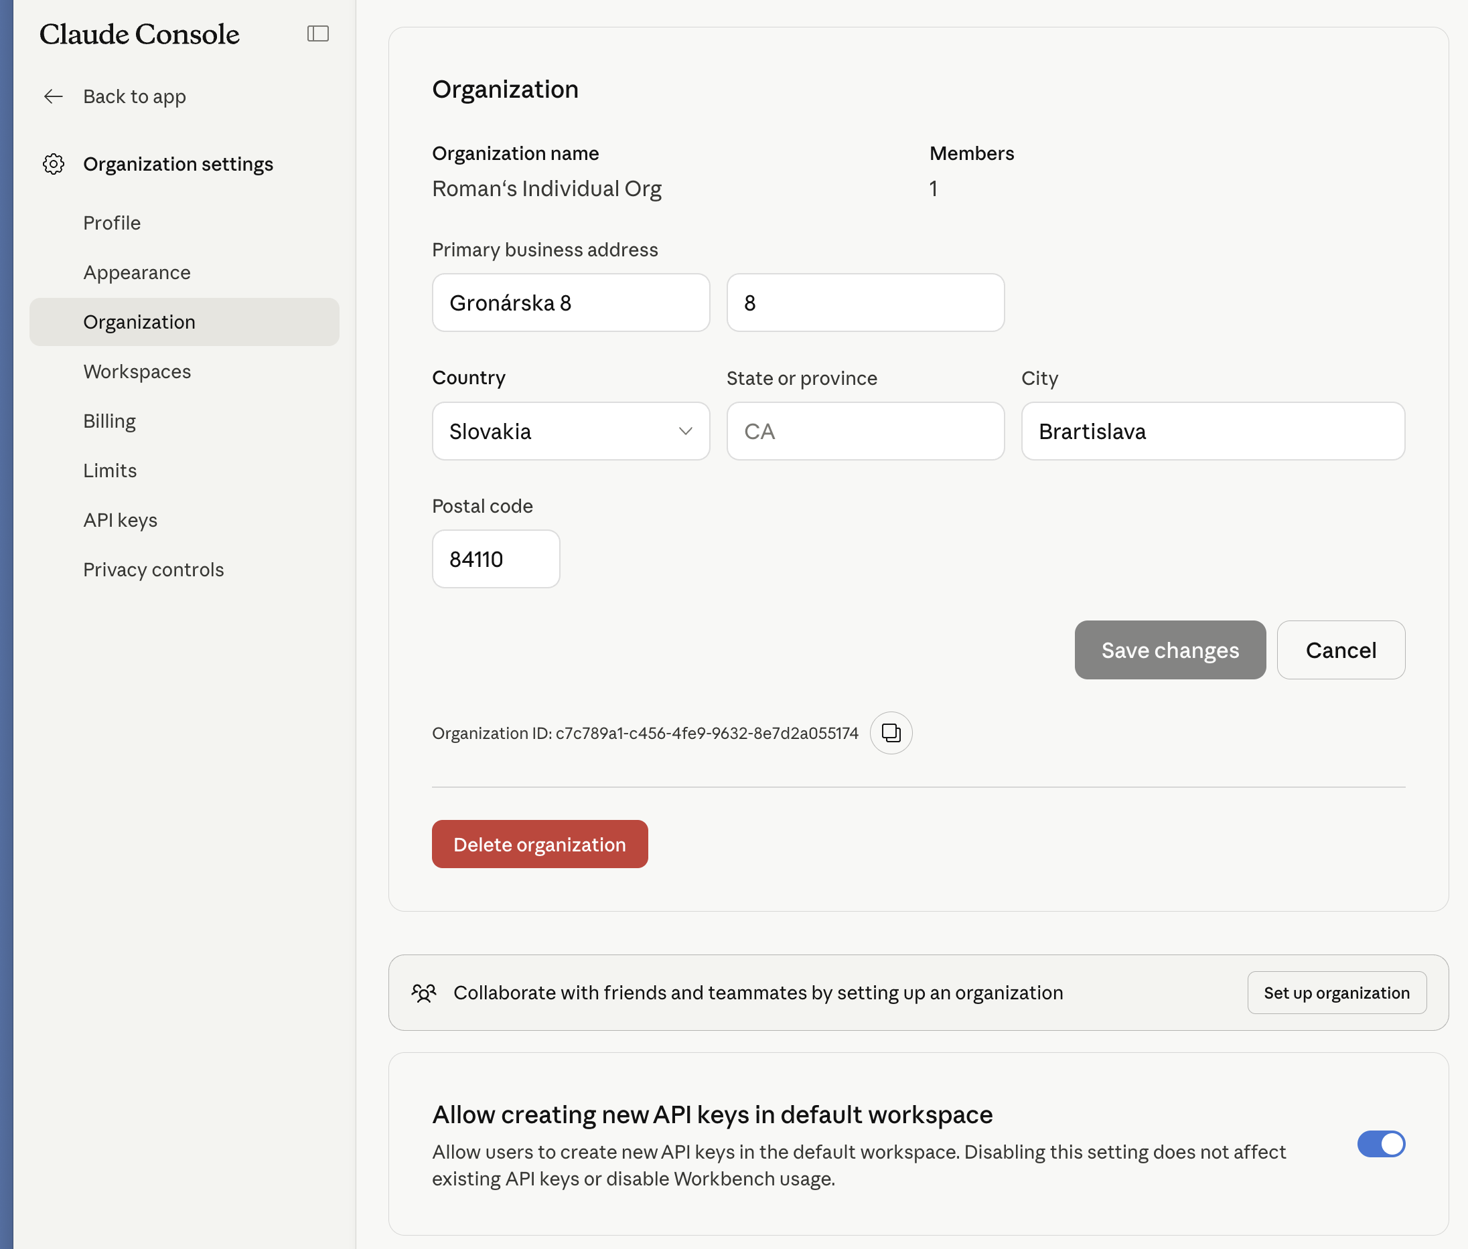The height and width of the screenshot is (1249, 1468).
Task: Edit the Postal code field 84110
Action: coord(496,560)
